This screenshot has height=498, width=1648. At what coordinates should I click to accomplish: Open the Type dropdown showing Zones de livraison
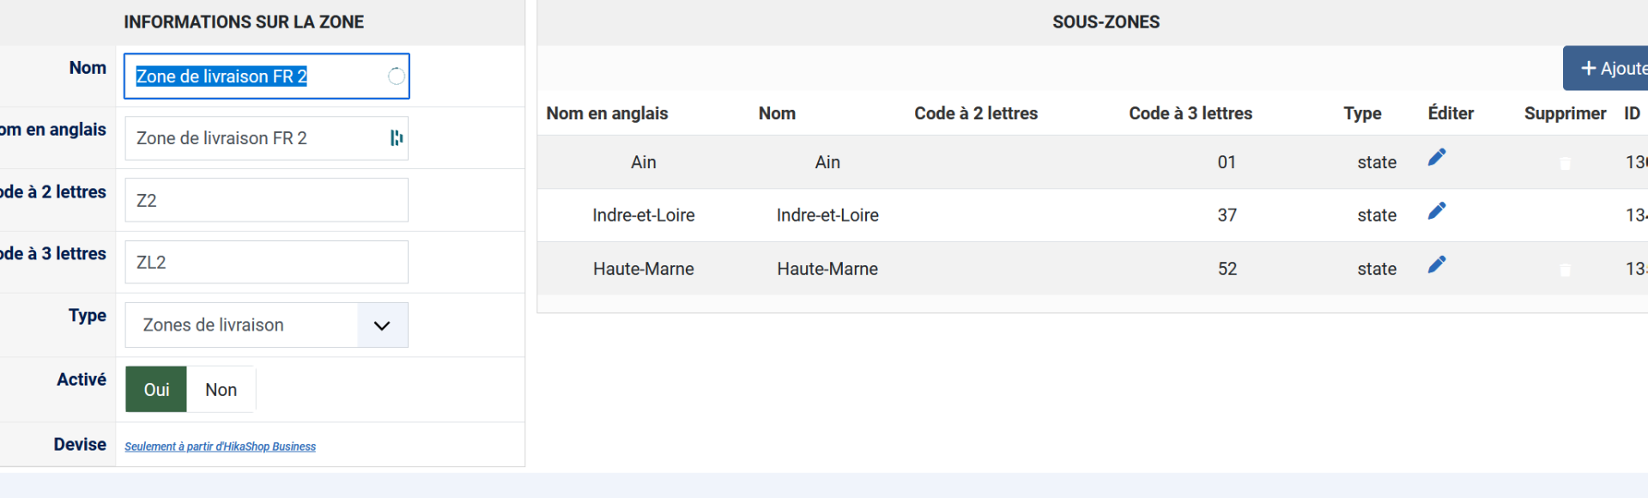point(266,325)
